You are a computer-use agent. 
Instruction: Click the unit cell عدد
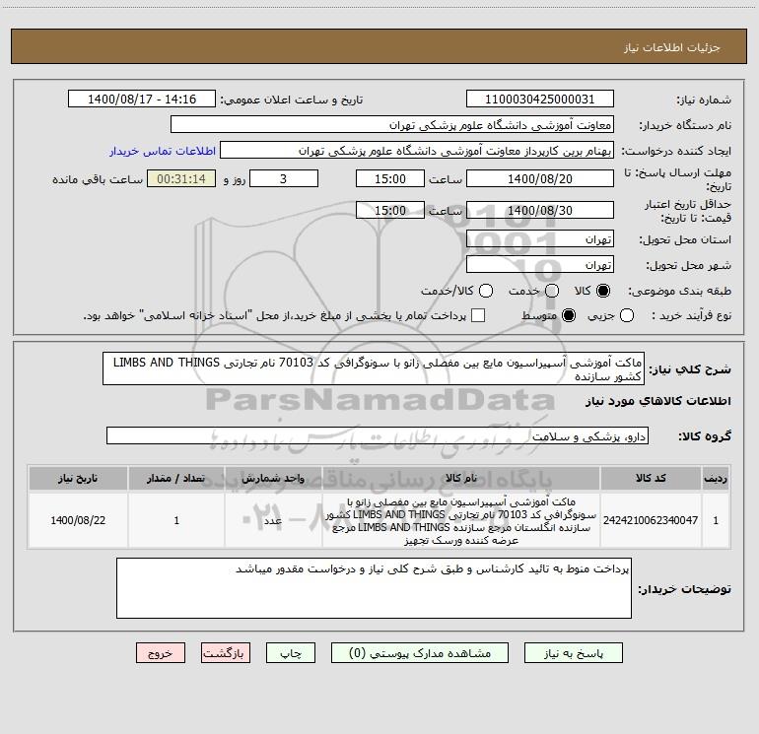pyautogui.click(x=273, y=520)
